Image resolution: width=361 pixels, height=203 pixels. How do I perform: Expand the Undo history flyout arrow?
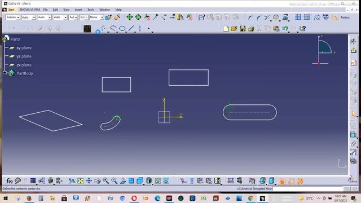[289, 32]
